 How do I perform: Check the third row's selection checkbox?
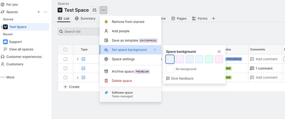pos(65,77)
